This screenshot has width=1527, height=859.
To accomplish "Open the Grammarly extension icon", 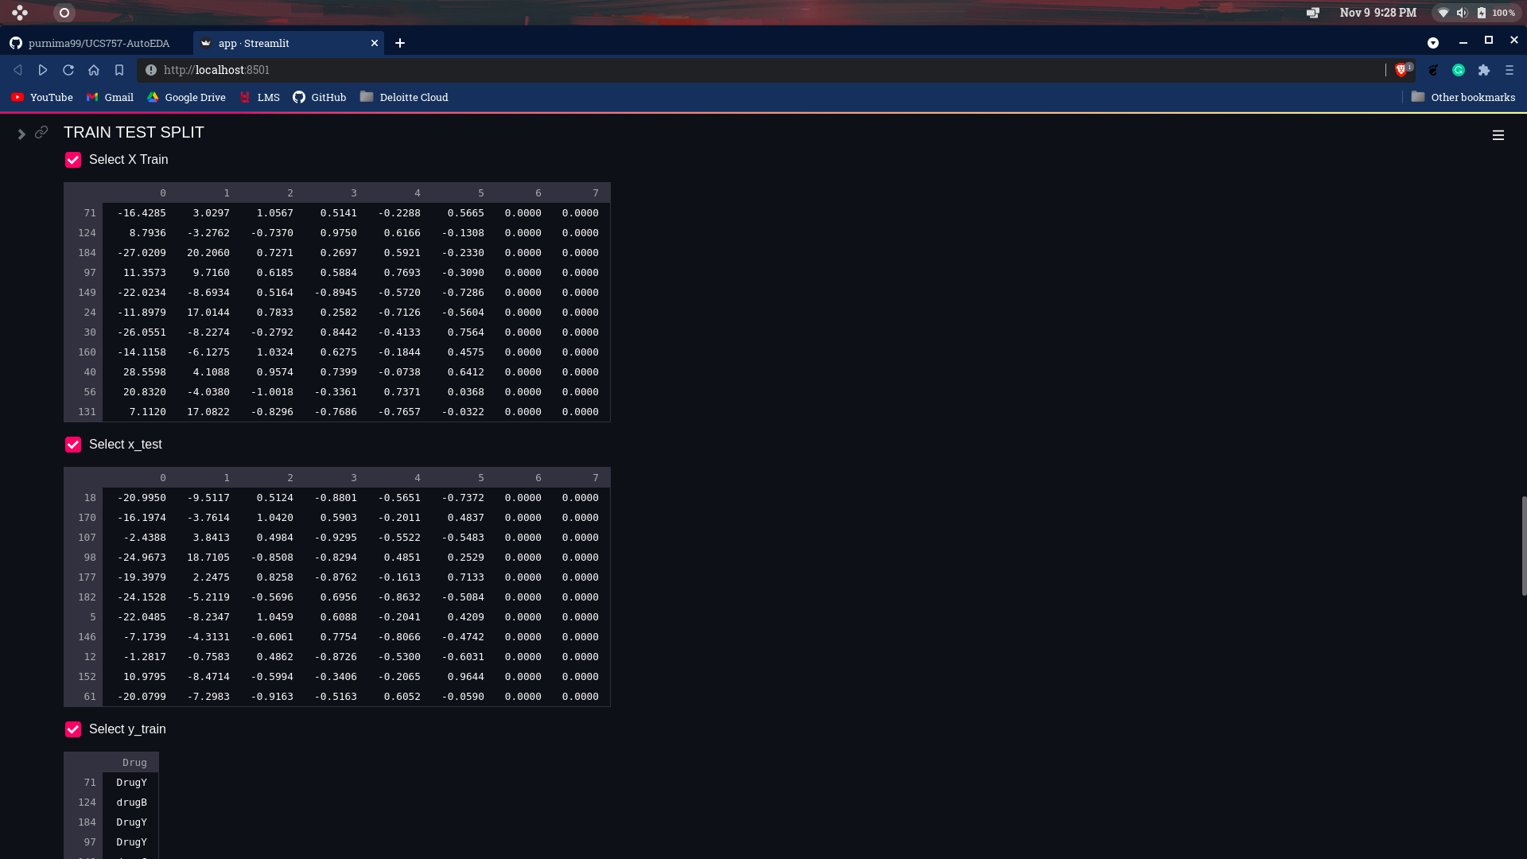I will click(x=1459, y=70).
